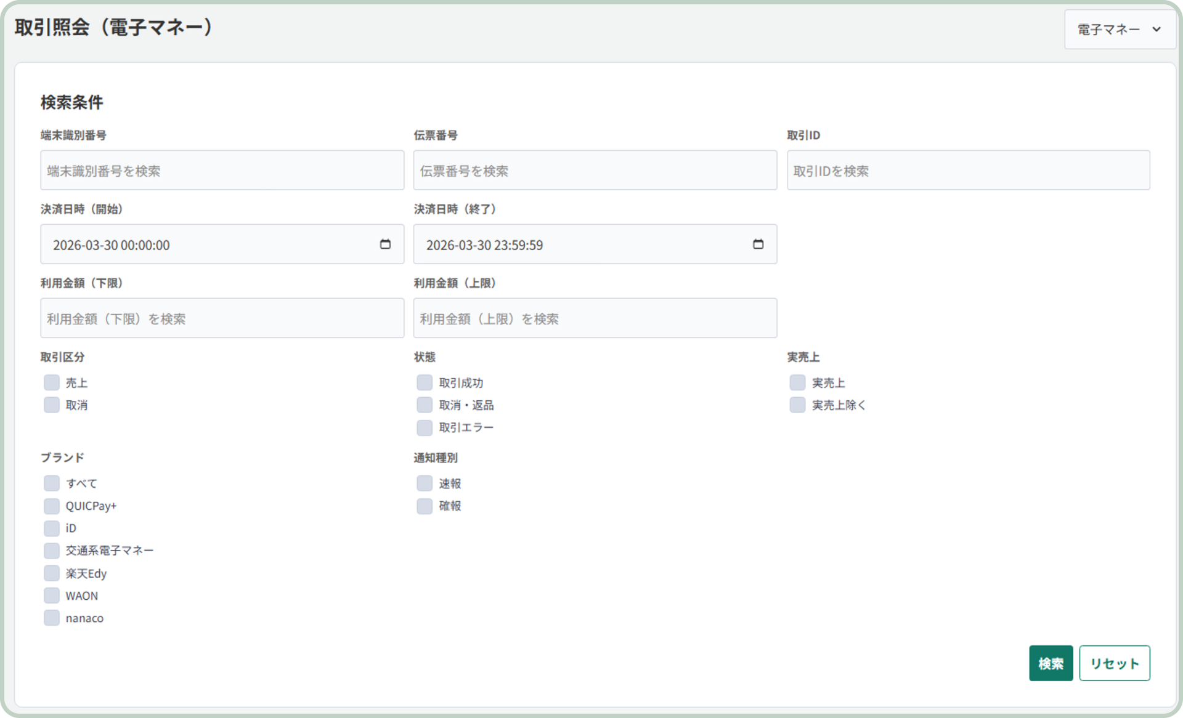Enable the nanaco brand checkbox
Viewport: 1183px width, 718px height.
click(x=52, y=618)
